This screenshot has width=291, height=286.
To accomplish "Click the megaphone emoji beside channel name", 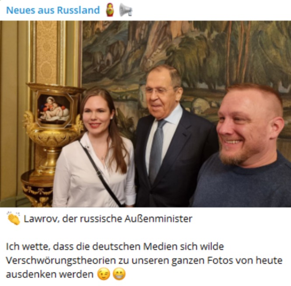I will (126, 10).
